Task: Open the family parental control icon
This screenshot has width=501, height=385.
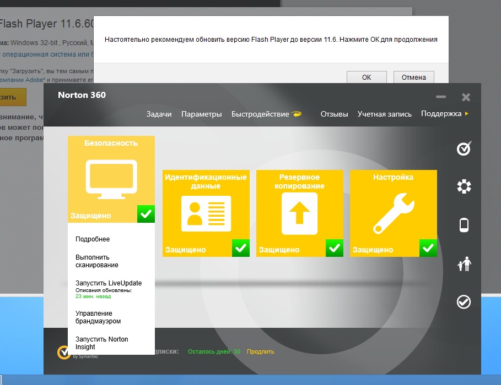Action: click(x=464, y=264)
